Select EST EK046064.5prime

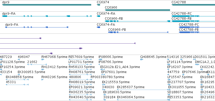click(131, 97)
